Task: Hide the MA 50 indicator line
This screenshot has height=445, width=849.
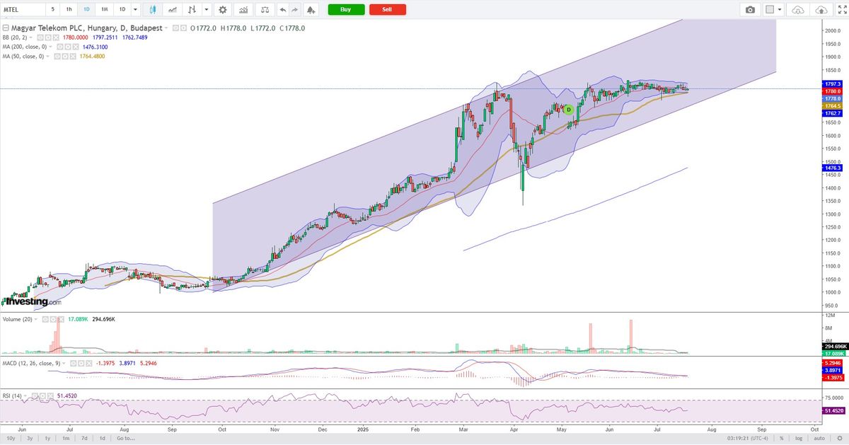Action: point(58,56)
